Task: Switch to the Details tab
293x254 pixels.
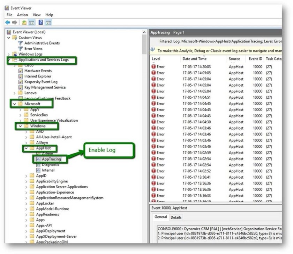Action: [176, 218]
